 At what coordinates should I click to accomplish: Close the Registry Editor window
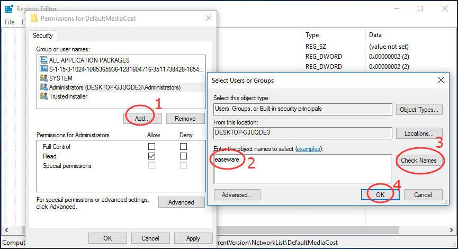click(445, 8)
